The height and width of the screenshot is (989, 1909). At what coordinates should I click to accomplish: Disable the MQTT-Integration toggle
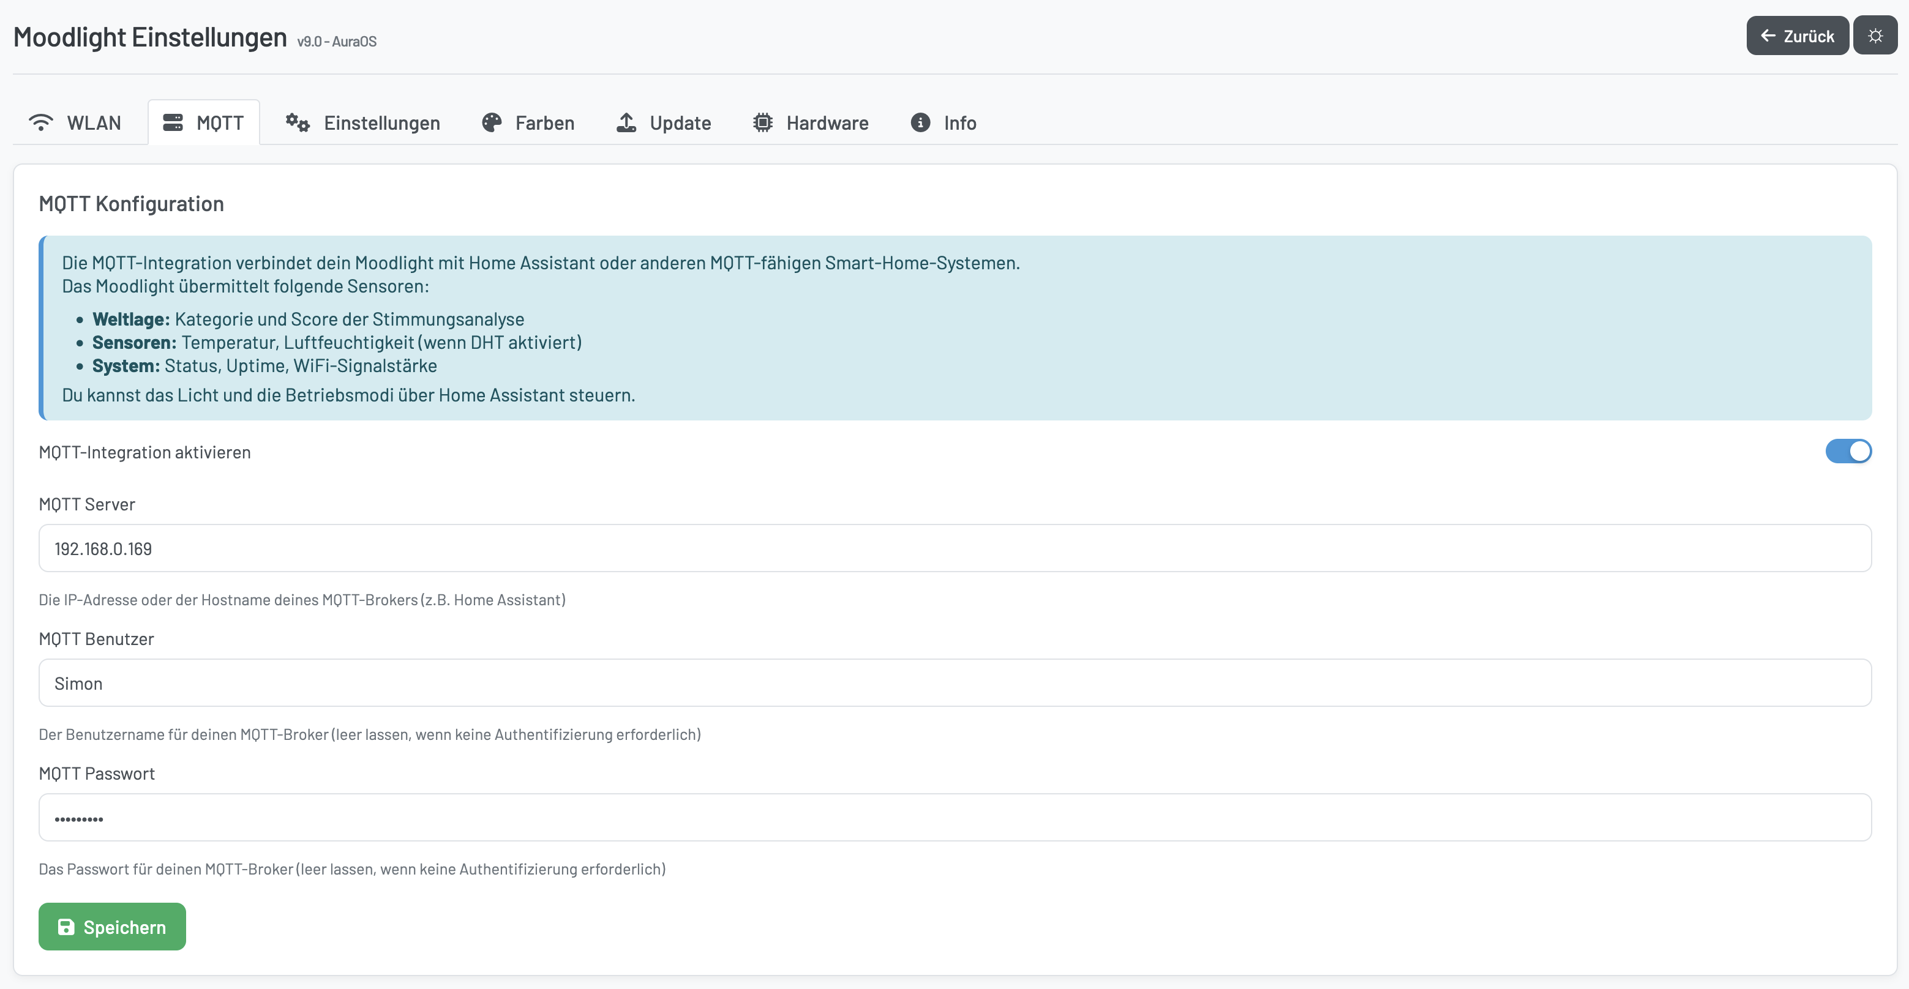click(x=1848, y=451)
